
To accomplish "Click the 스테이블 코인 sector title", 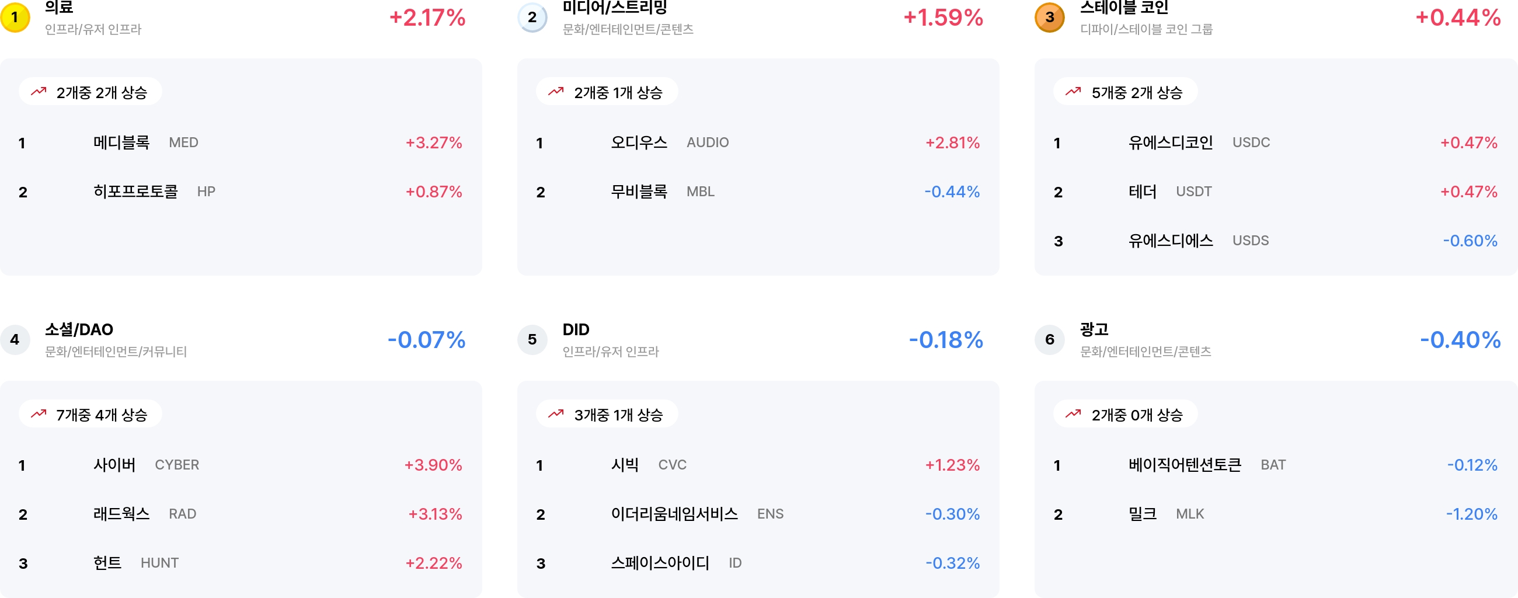I will (1124, 8).
